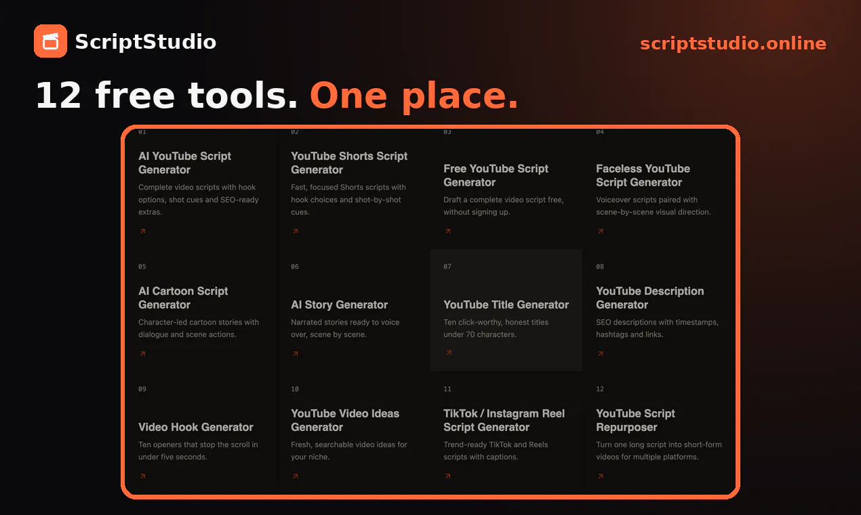Viewport: 861px width, 515px height.
Task: Click the text 'Complete video scripts with hook options'
Action: 197,193
